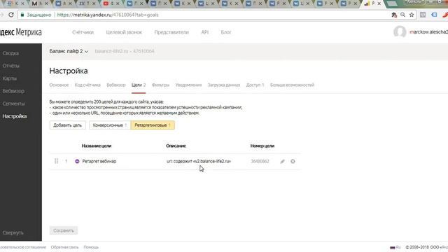Open browser zoom magnifier icon
The image size is (448, 252).
(x=402, y=15)
